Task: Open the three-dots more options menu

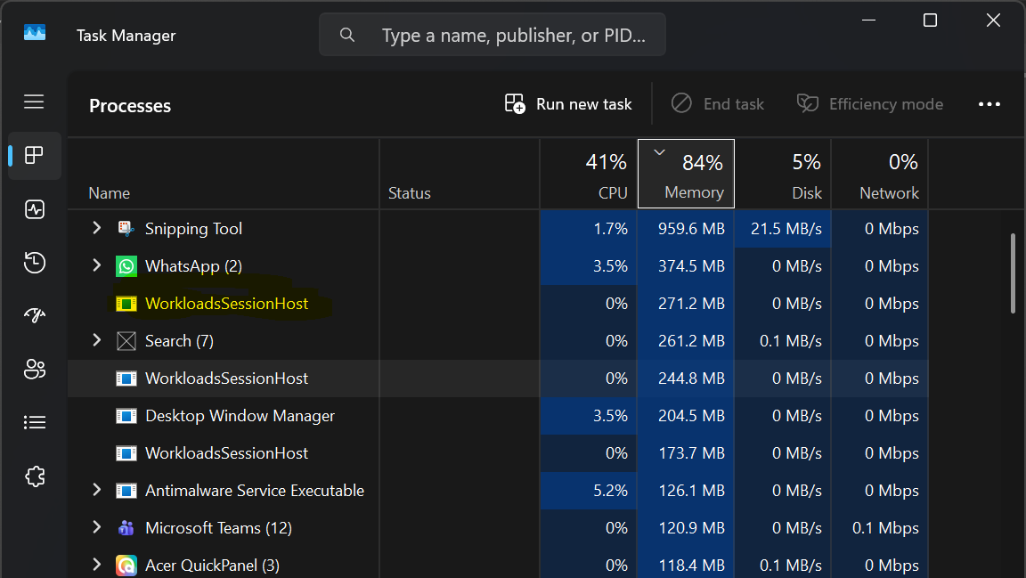Action: pyautogui.click(x=989, y=104)
